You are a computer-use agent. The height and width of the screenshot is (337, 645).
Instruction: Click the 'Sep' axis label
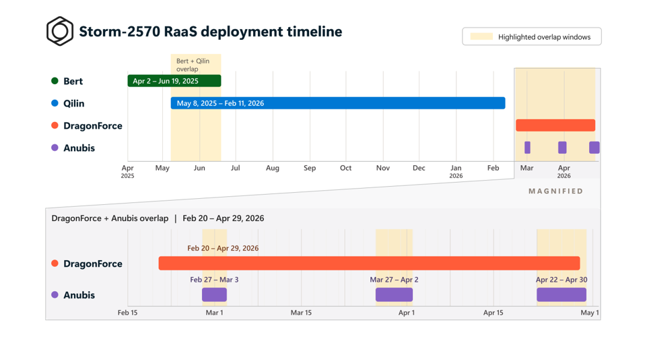pyautogui.click(x=310, y=168)
